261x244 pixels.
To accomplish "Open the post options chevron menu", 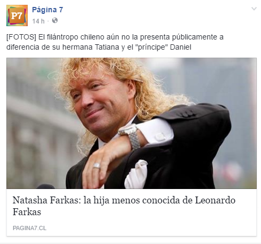I will click(x=254, y=9).
